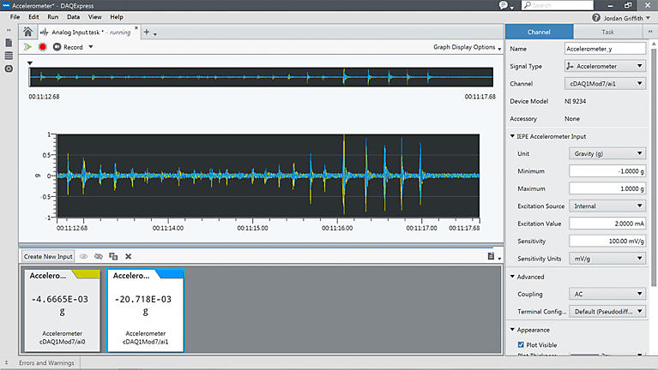
Task: Open the stacked-lines data icon in sidebar
Action: [9, 56]
